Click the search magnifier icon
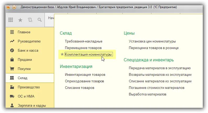The image size is (208, 113). 40,20
